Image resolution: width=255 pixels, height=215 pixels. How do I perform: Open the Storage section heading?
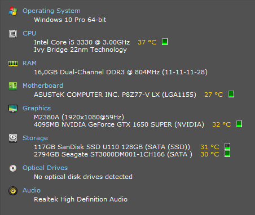pyautogui.click(x=35, y=138)
